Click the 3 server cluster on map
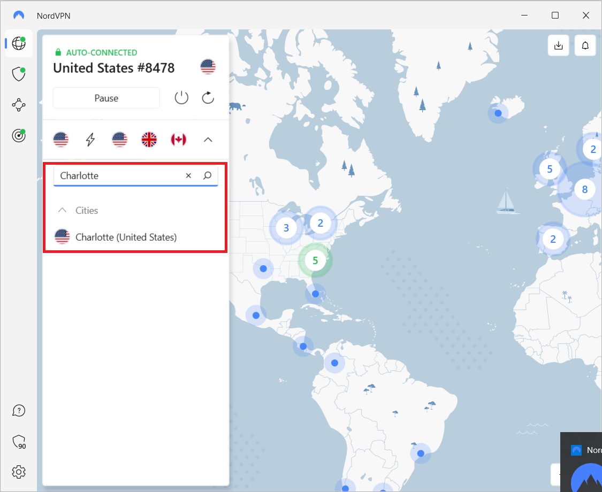 (x=286, y=228)
